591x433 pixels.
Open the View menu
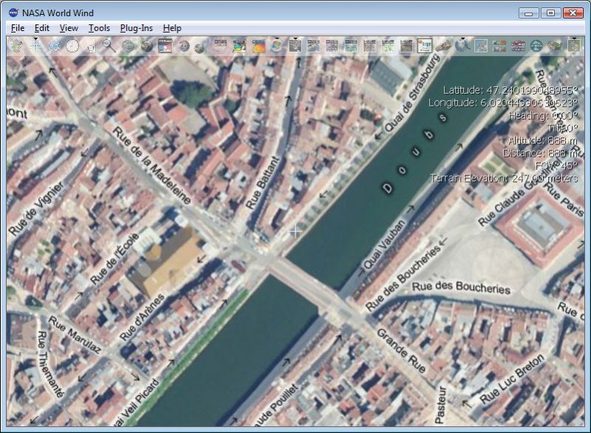pos(69,28)
